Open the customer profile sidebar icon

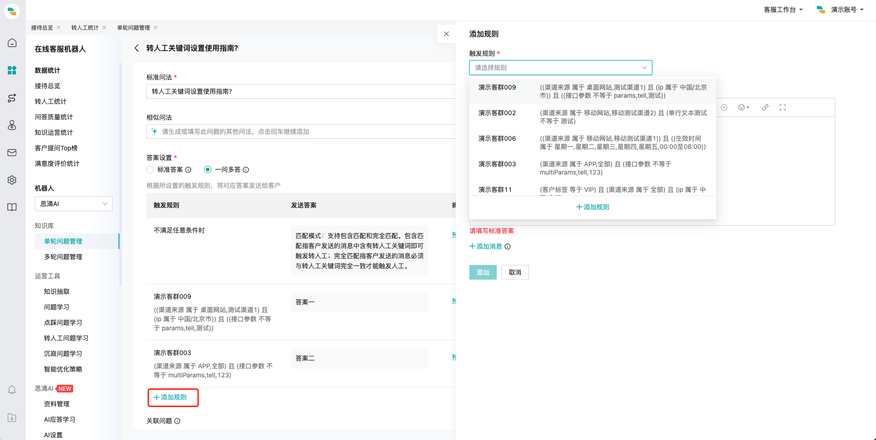point(12,125)
